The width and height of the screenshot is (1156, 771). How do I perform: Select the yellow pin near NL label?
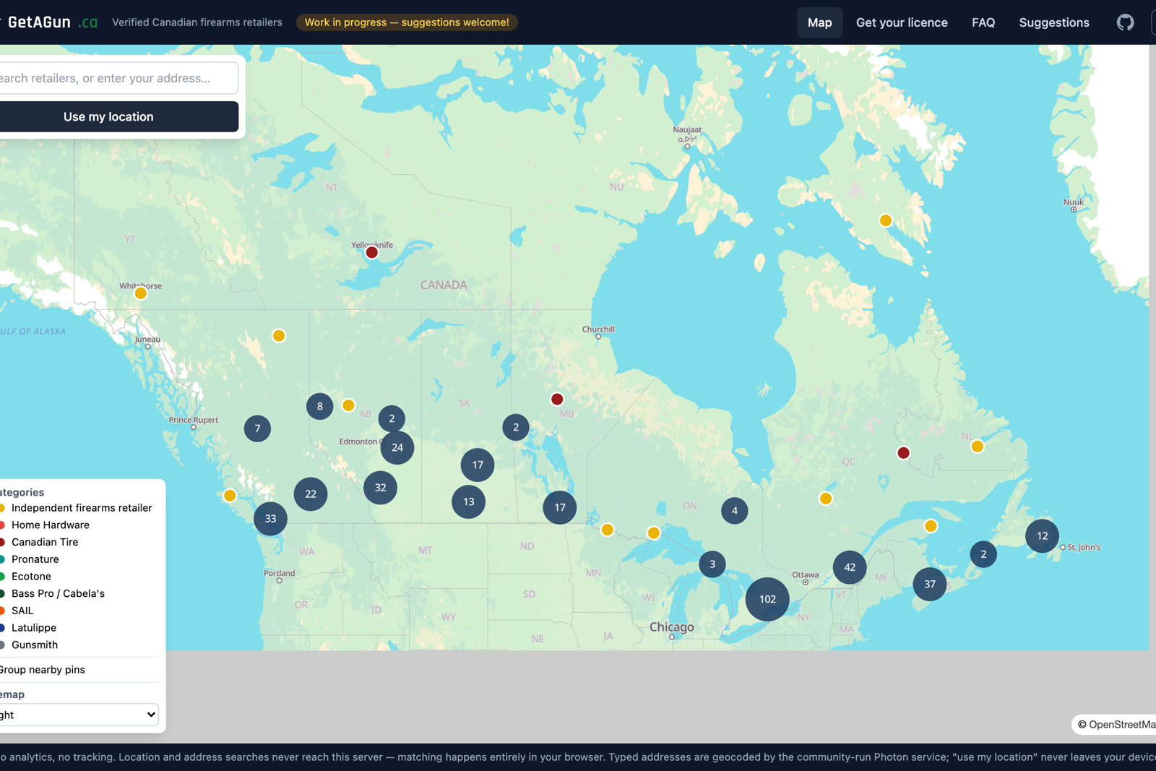[x=978, y=447]
